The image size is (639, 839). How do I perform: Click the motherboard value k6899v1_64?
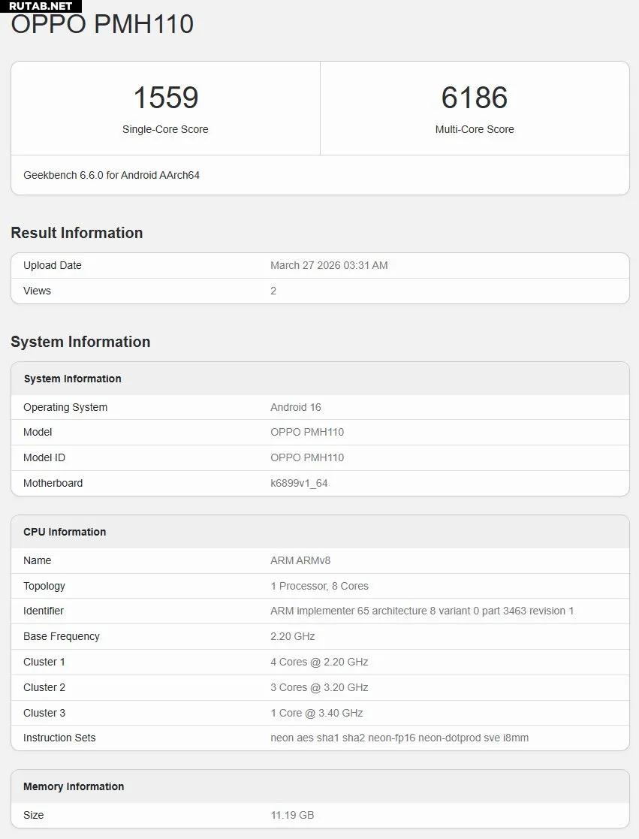click(299, 483)
